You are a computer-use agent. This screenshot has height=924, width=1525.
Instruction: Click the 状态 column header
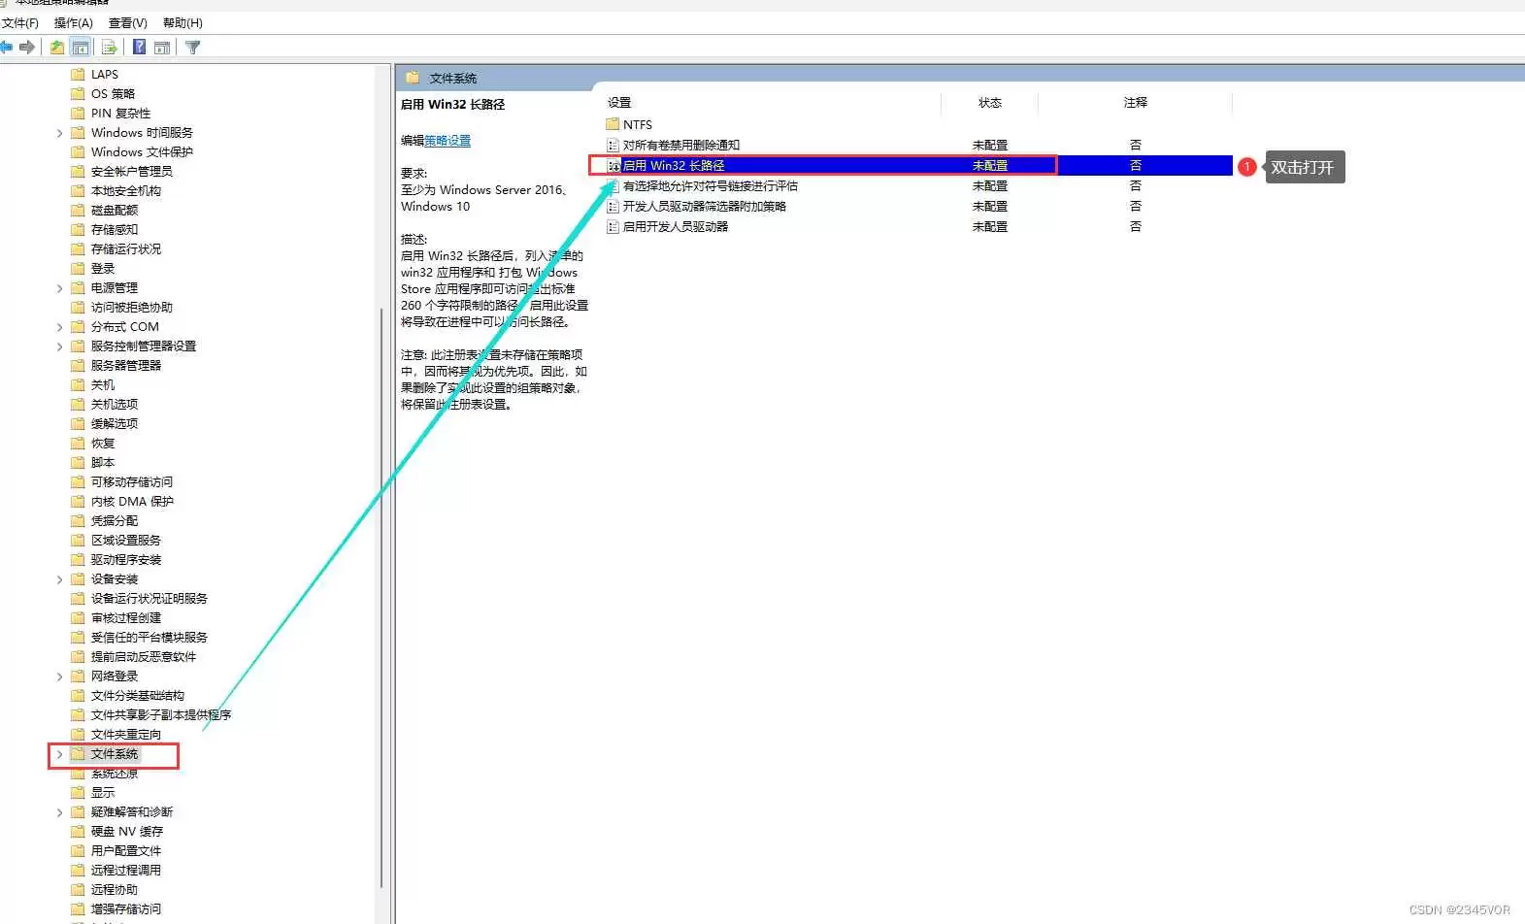pyautogui.click(x=990, y=102)
